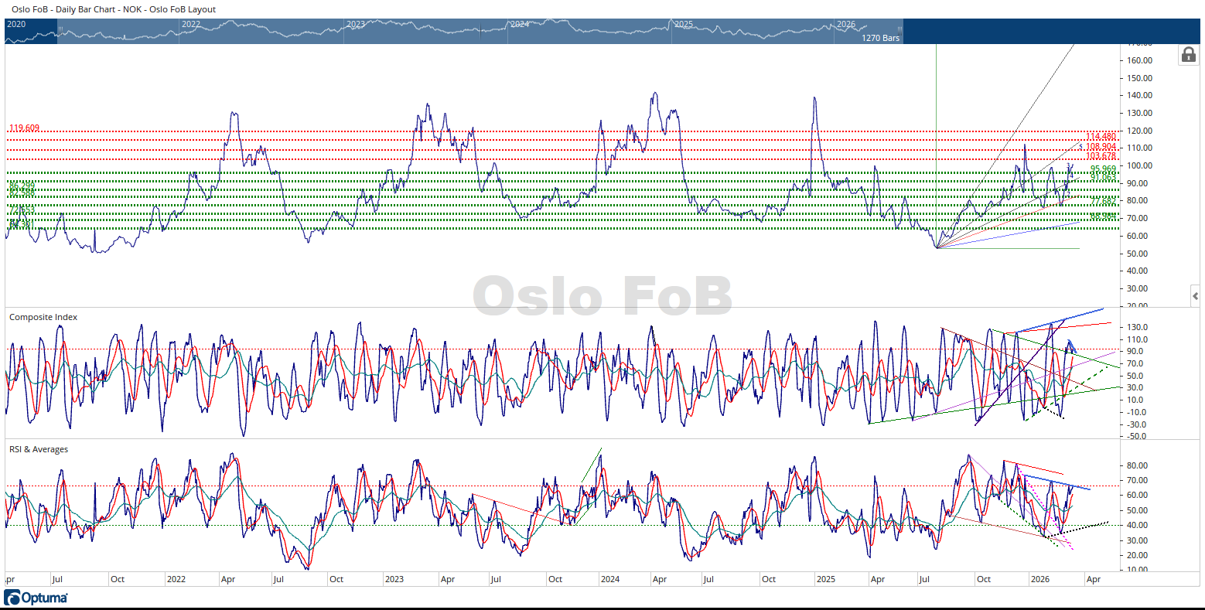Select the Composite Index panel label
The height and width of the screenshot is (610, 1205).
(x=43, y=317)
